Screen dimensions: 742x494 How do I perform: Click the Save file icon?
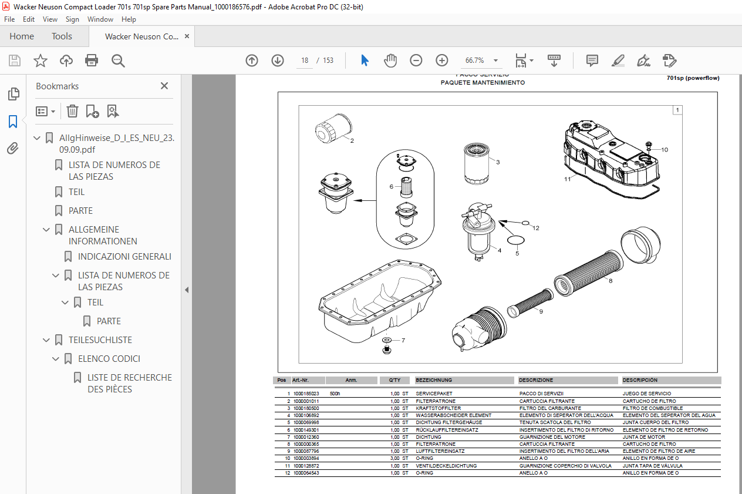point(15,61)
